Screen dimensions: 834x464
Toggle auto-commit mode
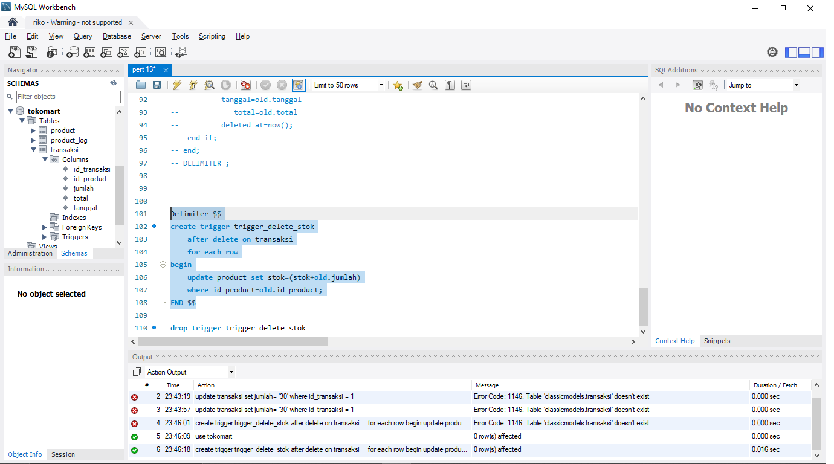coord(299,85)
